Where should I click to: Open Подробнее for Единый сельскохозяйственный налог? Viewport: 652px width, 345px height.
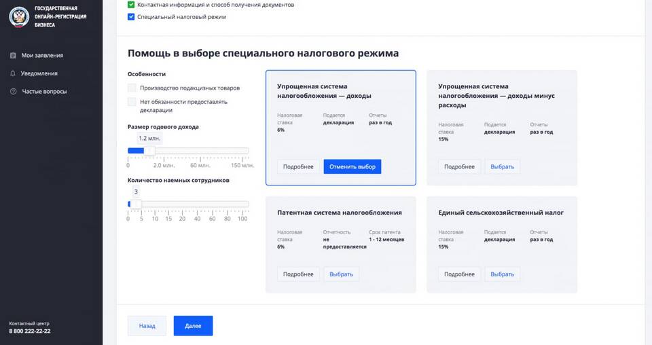460,274
